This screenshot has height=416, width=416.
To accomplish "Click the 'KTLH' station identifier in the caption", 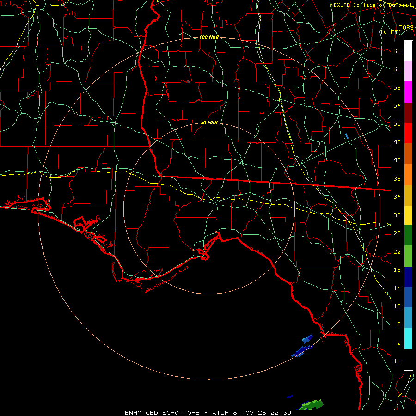I will (x=221, y=413).
